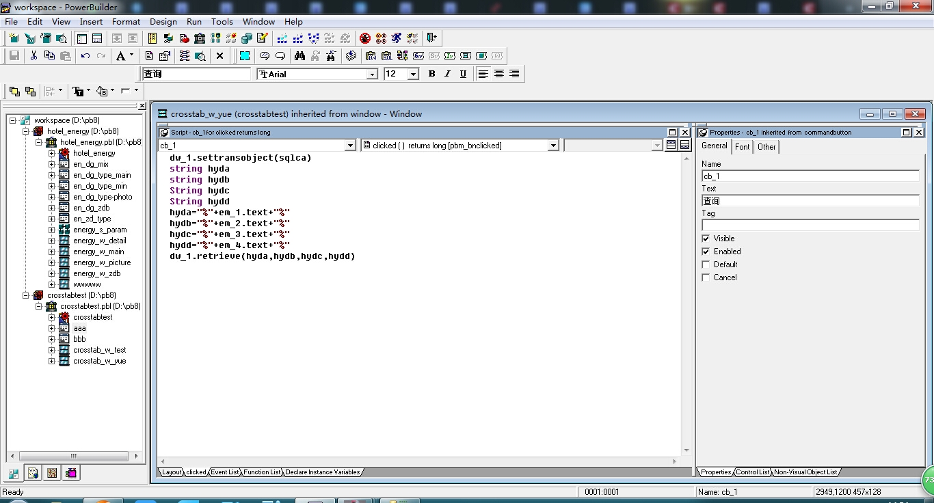Click the Undo arrow icon
Viewport: 934px width, 503px height.
click(85, 56)
